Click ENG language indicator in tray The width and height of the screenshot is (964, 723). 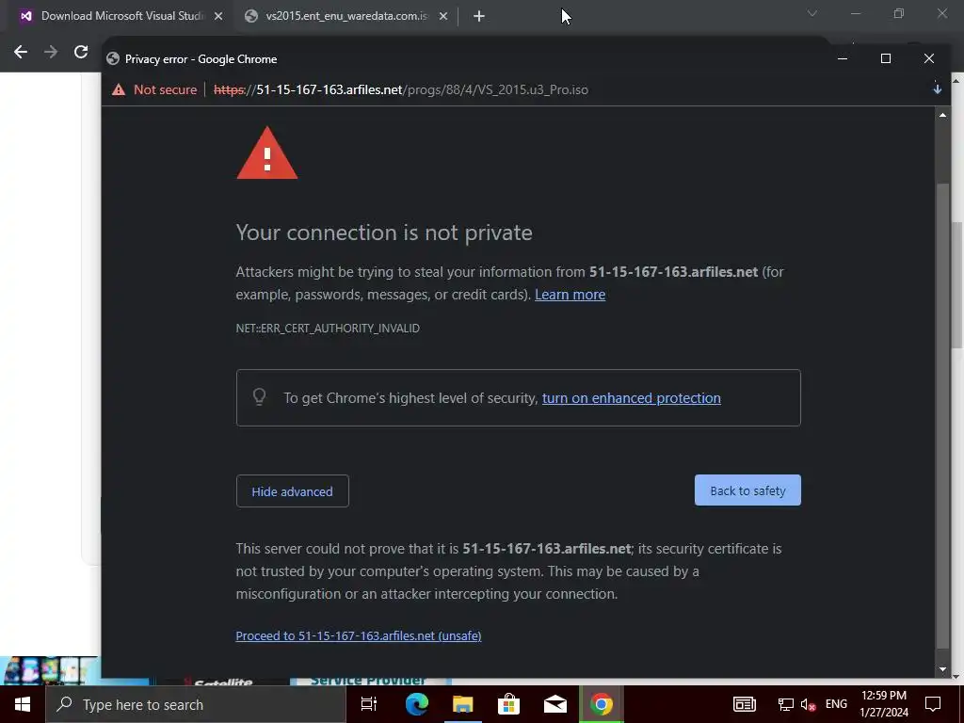pos(836,704)
